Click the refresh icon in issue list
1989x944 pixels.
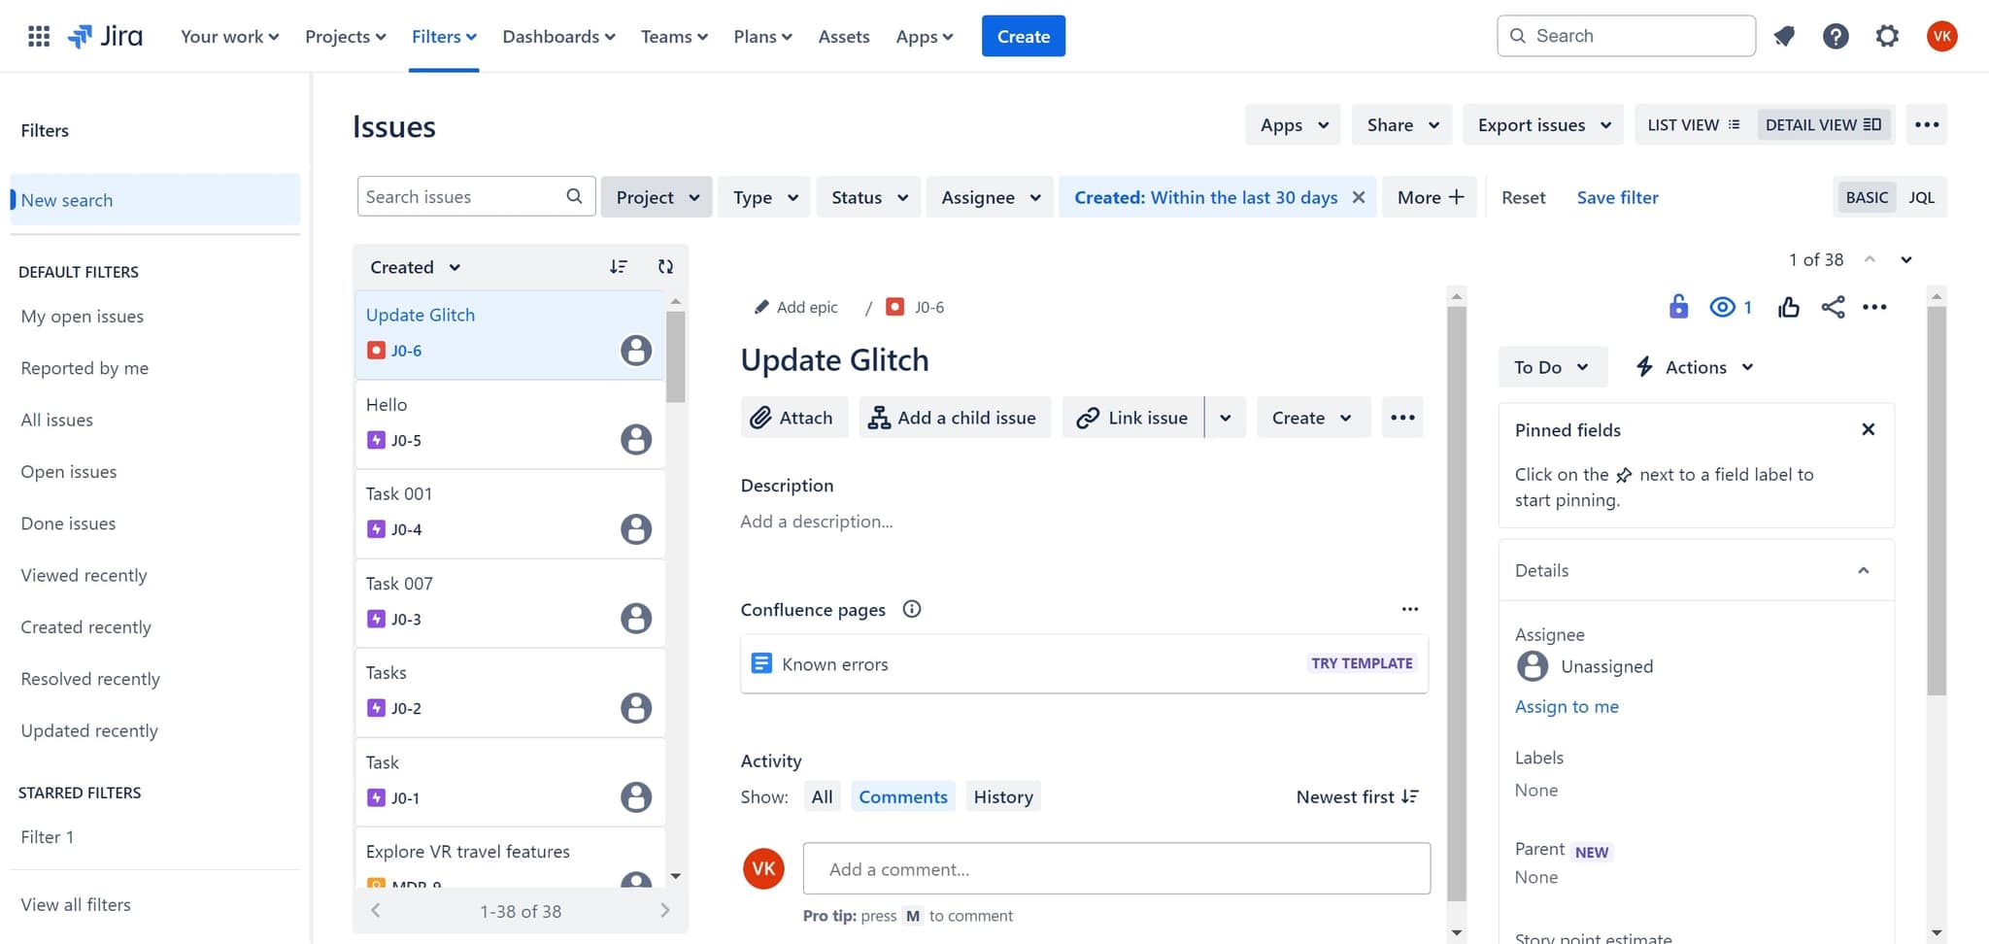click(x=665, y=267)
